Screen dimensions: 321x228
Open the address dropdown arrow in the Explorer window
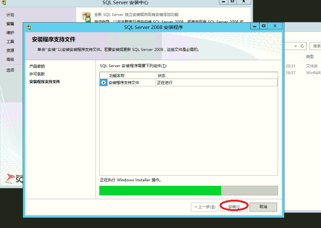[295, 46]
